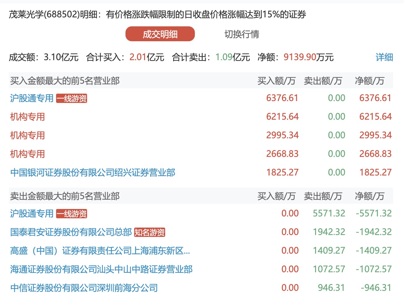This screenshot has width=404, height=302.
Task: Click the 一线游资 tag in the sell list
Action: click(x=72, y=214)
